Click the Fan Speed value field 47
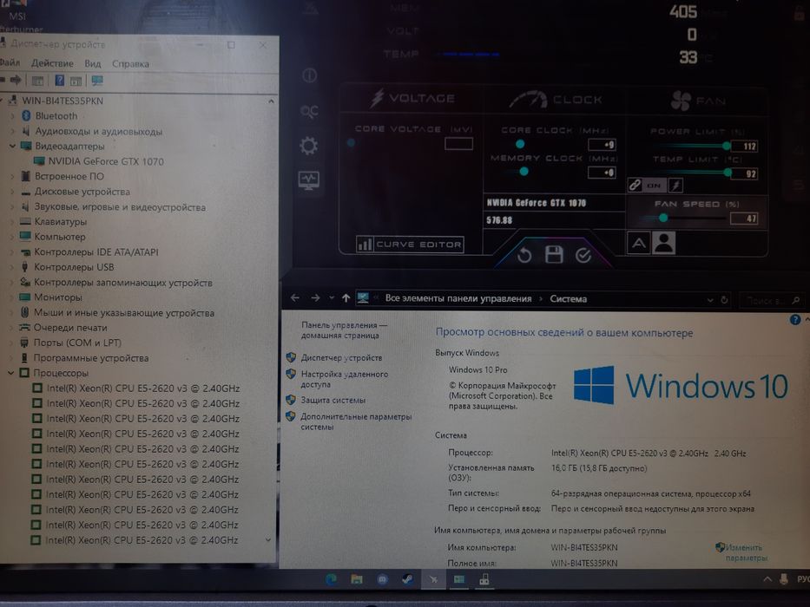Viewport: 810px width, 607px height. [x=744, y=219]
